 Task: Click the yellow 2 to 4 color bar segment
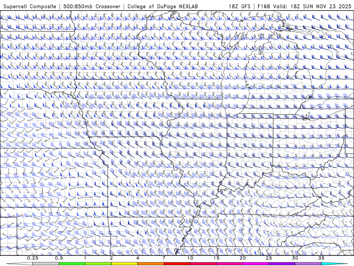click(x=124, y=264)
